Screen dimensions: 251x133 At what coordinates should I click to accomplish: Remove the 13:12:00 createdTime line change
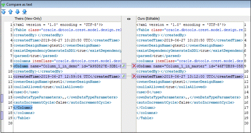click(134, 76)
